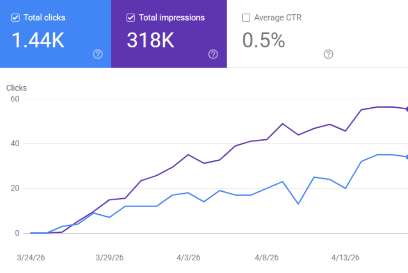Viewport: 408px width, 273px height.
Task: Click the 0 axis label
Action: (17, 233)
